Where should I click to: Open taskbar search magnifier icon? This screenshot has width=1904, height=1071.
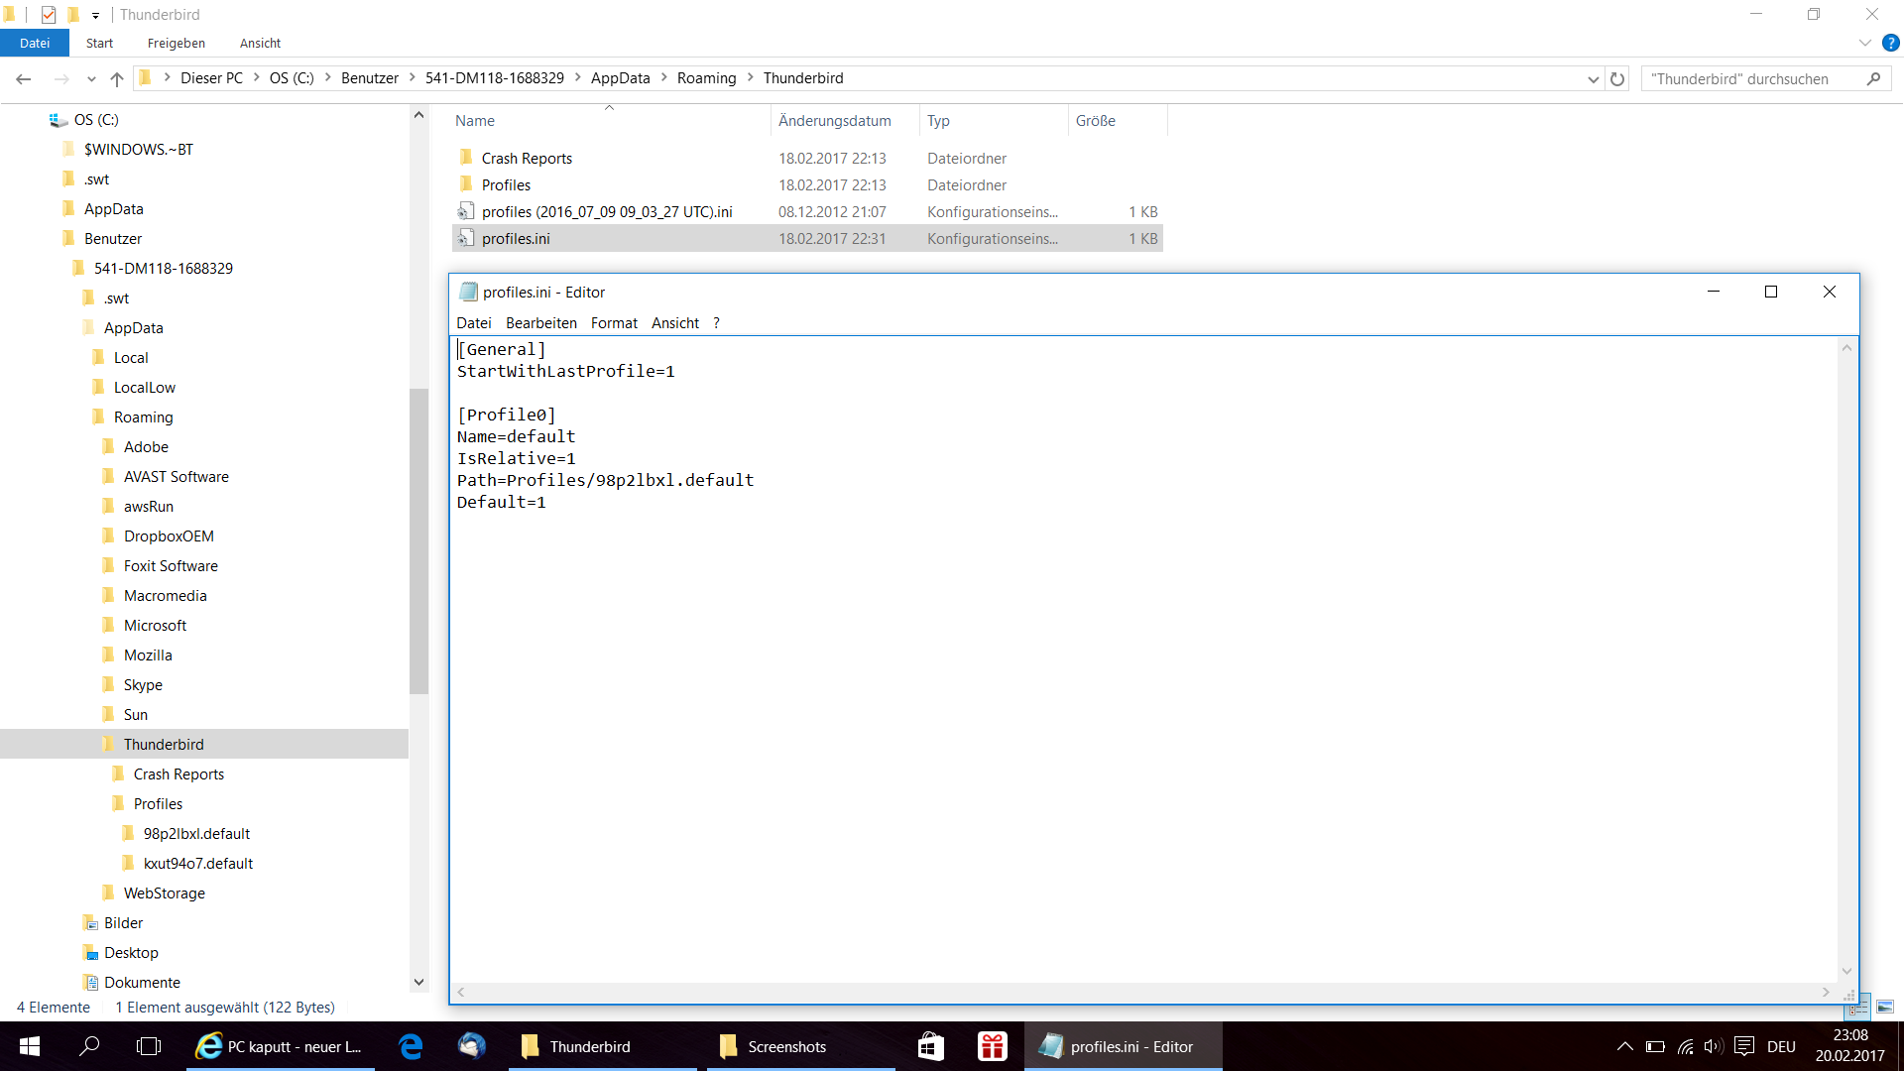(x=89, y=1046)
